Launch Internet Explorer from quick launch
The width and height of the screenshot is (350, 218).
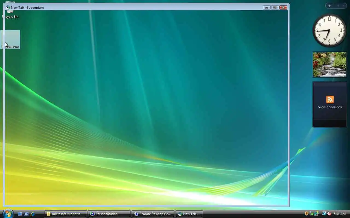pyautogui.click(x=33, y=214)
